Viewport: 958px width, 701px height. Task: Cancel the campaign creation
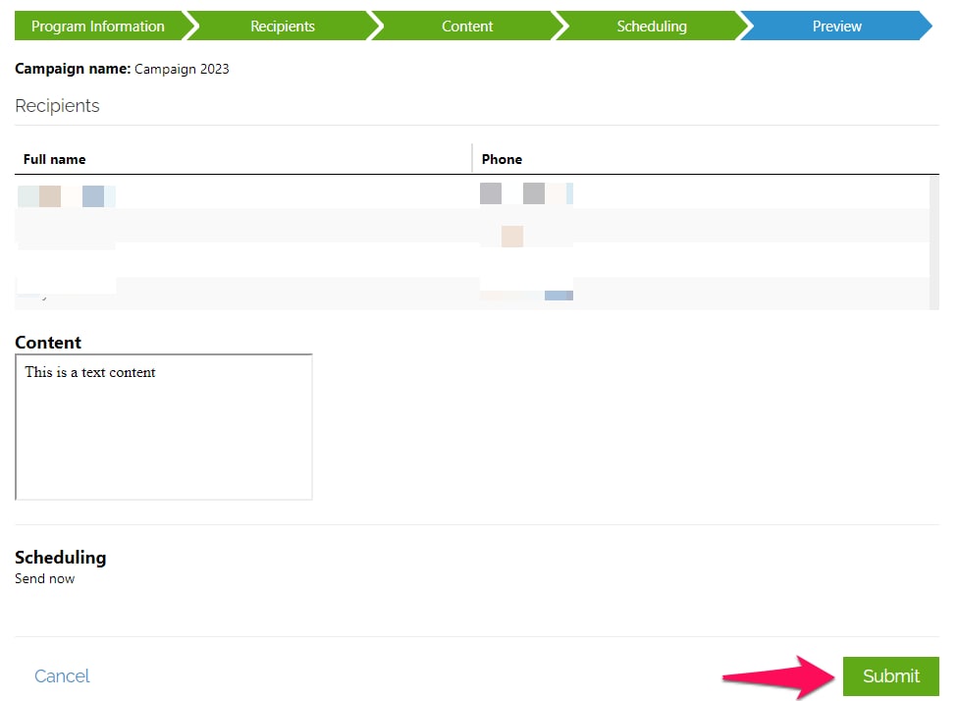click(62, 675)
